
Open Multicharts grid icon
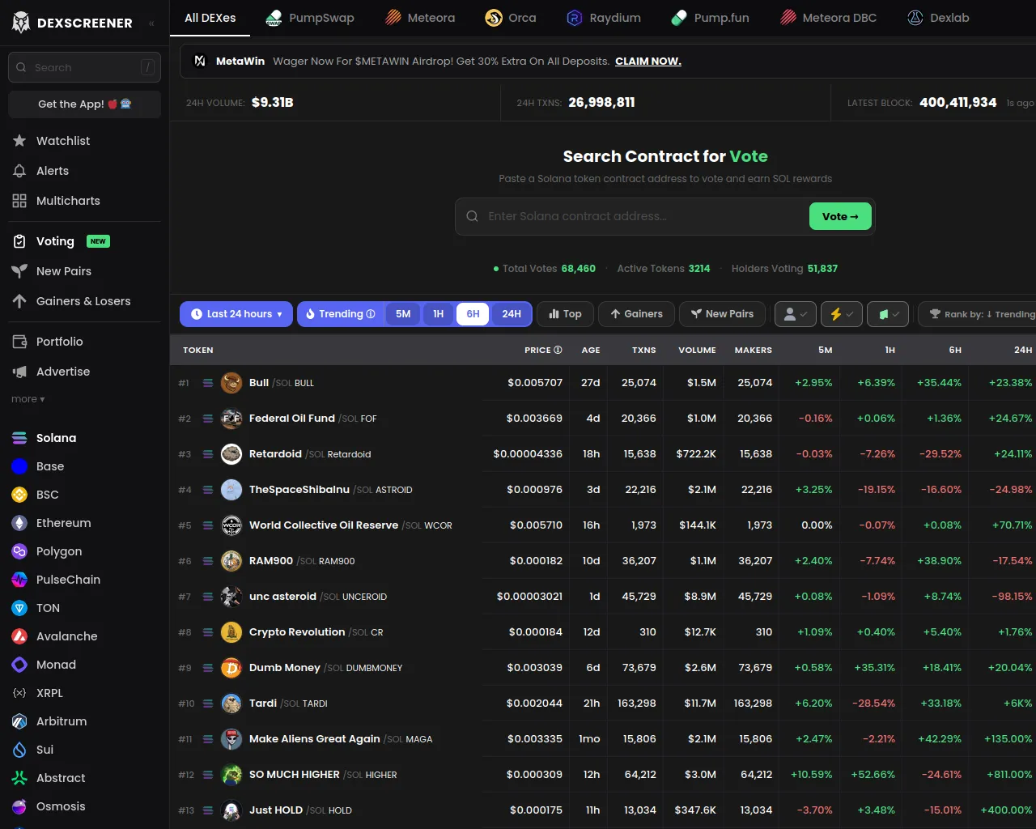point(19,201)
